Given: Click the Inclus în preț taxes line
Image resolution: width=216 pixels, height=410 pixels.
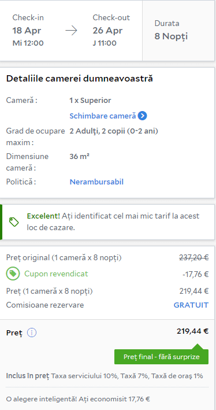Looking at the screenshot, I should [x=105, y=376].
